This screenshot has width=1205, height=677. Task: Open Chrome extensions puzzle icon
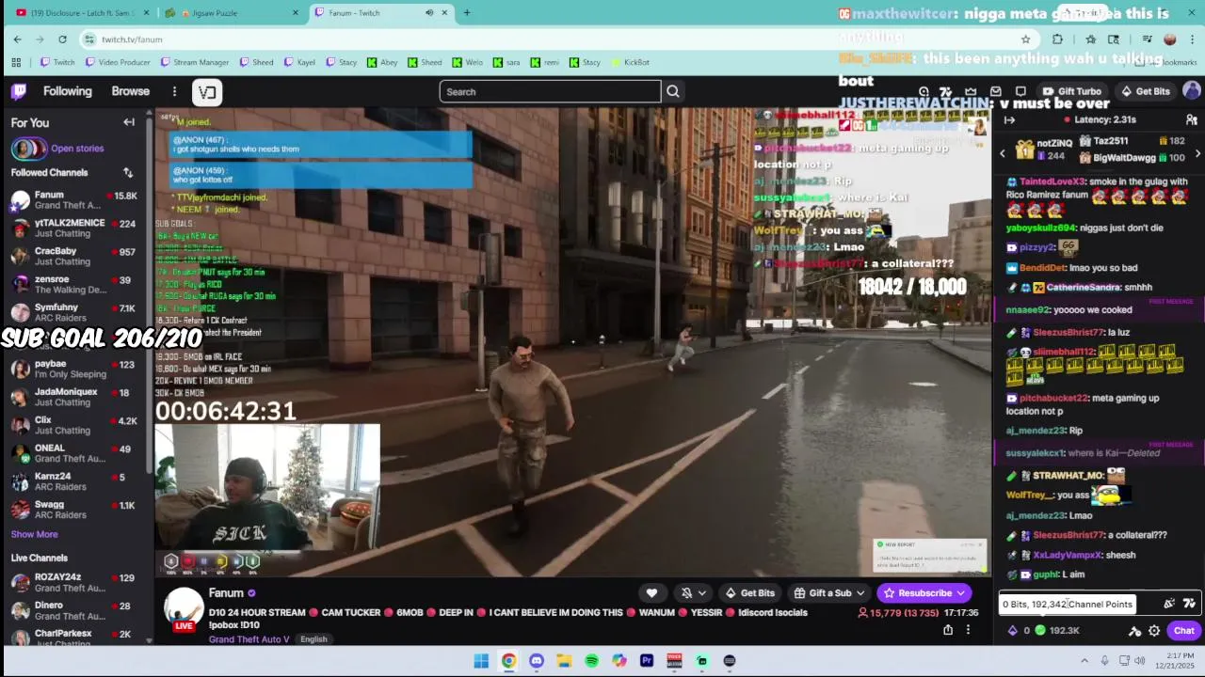(1057, 39)
